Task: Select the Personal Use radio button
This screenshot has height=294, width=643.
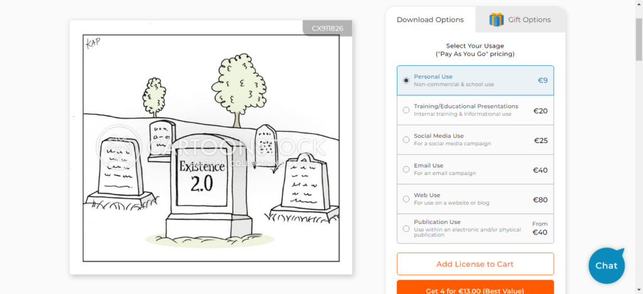Action: point(406,80)
